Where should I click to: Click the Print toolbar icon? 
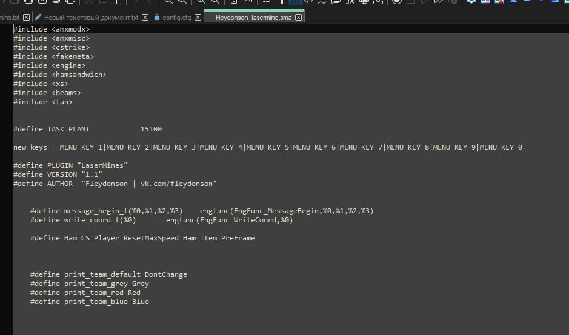coord(70,1)
